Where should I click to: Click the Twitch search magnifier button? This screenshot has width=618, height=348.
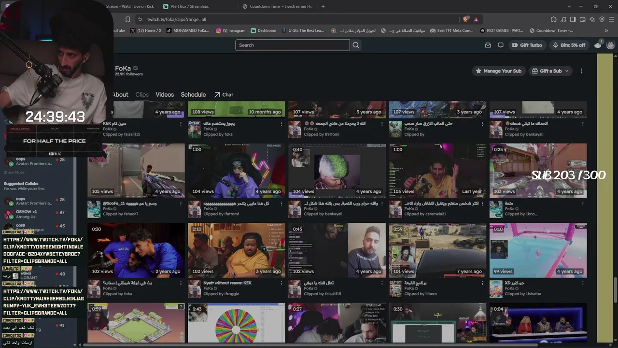pyautogui.click(x=356, y=45)
